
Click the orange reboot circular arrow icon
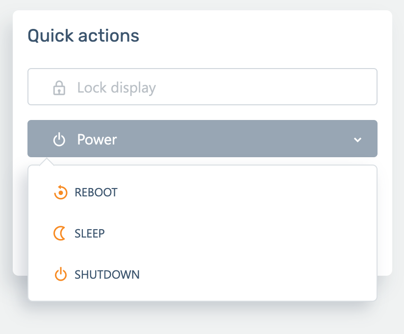(x=60, y=192)
